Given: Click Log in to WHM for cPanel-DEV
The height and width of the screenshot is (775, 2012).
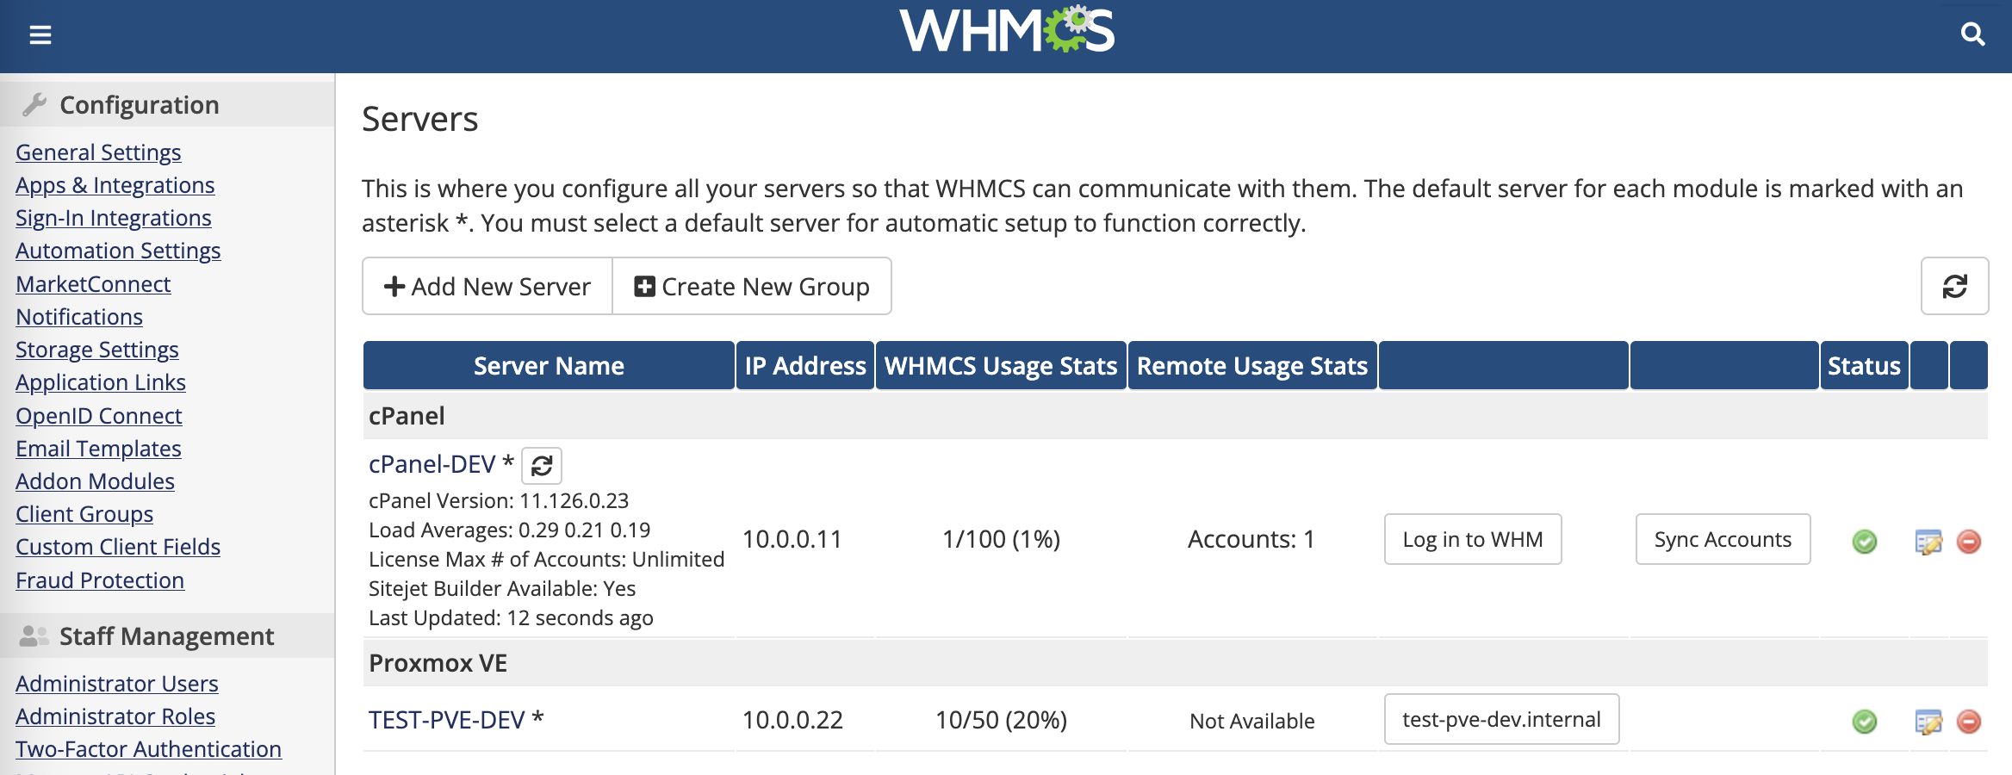Looking at the screenshot, I should pos(1473,540).
